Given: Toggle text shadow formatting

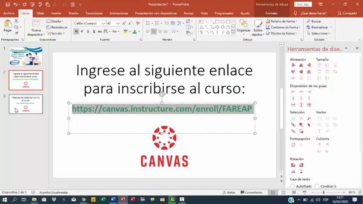Looking at the screenshot, I should tap(94, 32).
